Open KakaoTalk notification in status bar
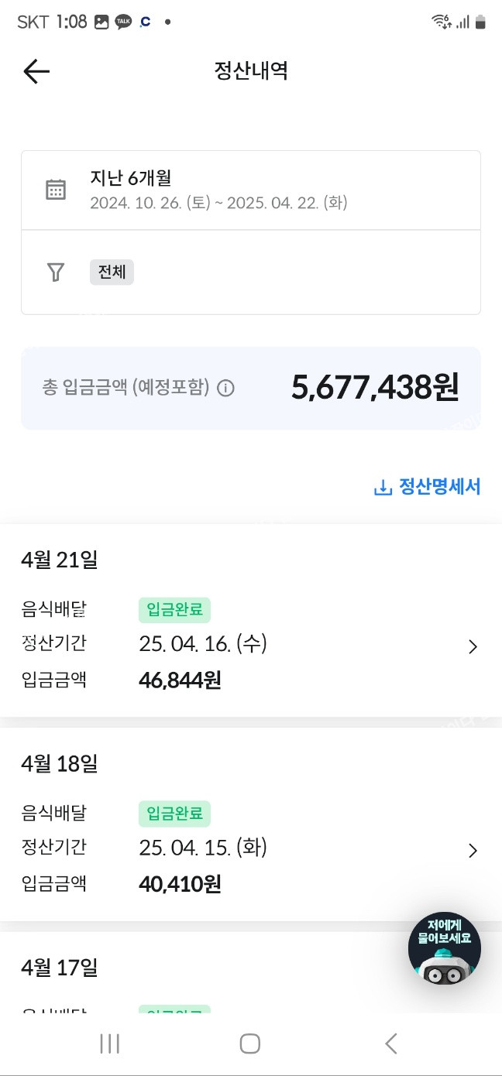 123,22
